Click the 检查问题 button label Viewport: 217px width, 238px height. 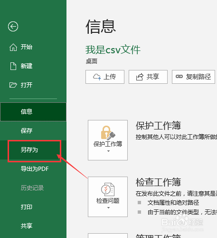point(108,201)
